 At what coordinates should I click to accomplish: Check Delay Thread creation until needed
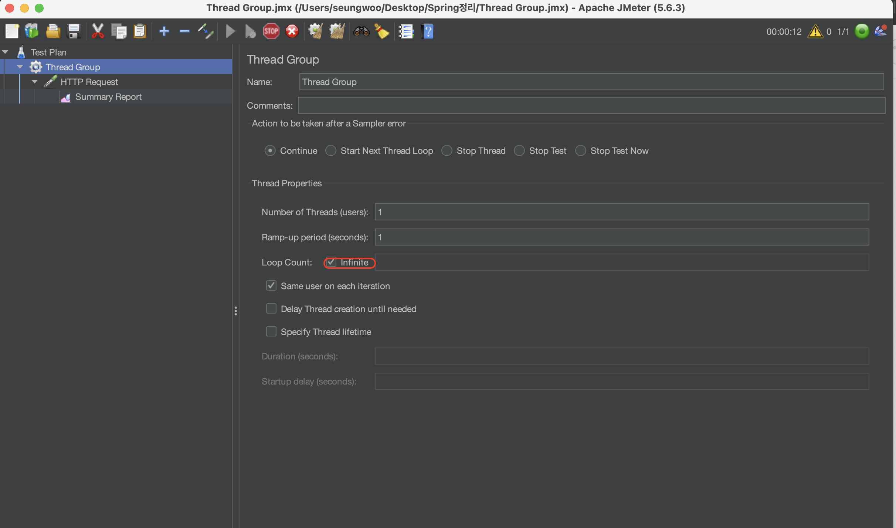pyautogui.click(x=271, y=308)
